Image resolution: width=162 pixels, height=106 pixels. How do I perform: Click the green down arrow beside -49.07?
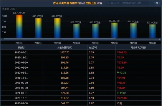(x=118, y=93)
